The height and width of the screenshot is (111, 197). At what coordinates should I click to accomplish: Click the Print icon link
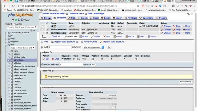coord(42,42)
